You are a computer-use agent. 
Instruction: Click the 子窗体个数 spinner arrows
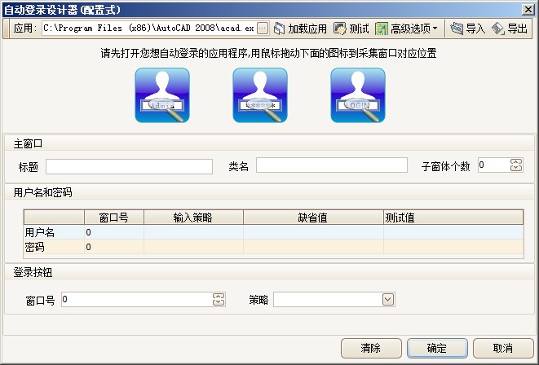515,165
